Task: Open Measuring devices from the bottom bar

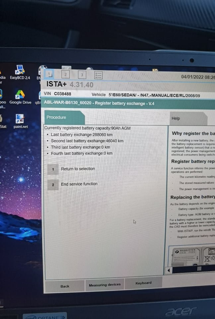Action: (x=105, y=285)
